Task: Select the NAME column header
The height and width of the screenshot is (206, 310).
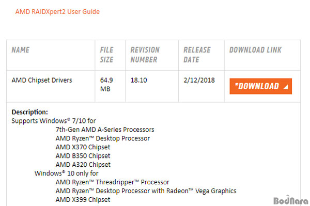Action: [x=21, y=50]
